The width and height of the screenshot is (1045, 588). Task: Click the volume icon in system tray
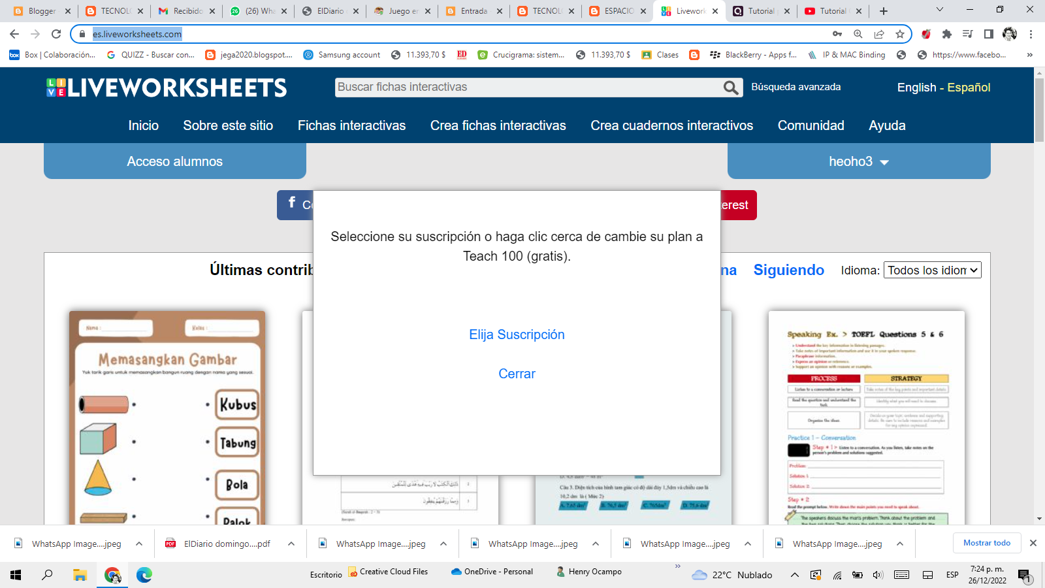(878, 575)
